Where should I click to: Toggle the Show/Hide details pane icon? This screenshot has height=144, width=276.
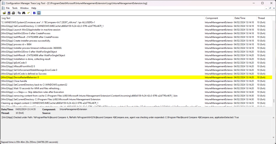pos(39,13)
